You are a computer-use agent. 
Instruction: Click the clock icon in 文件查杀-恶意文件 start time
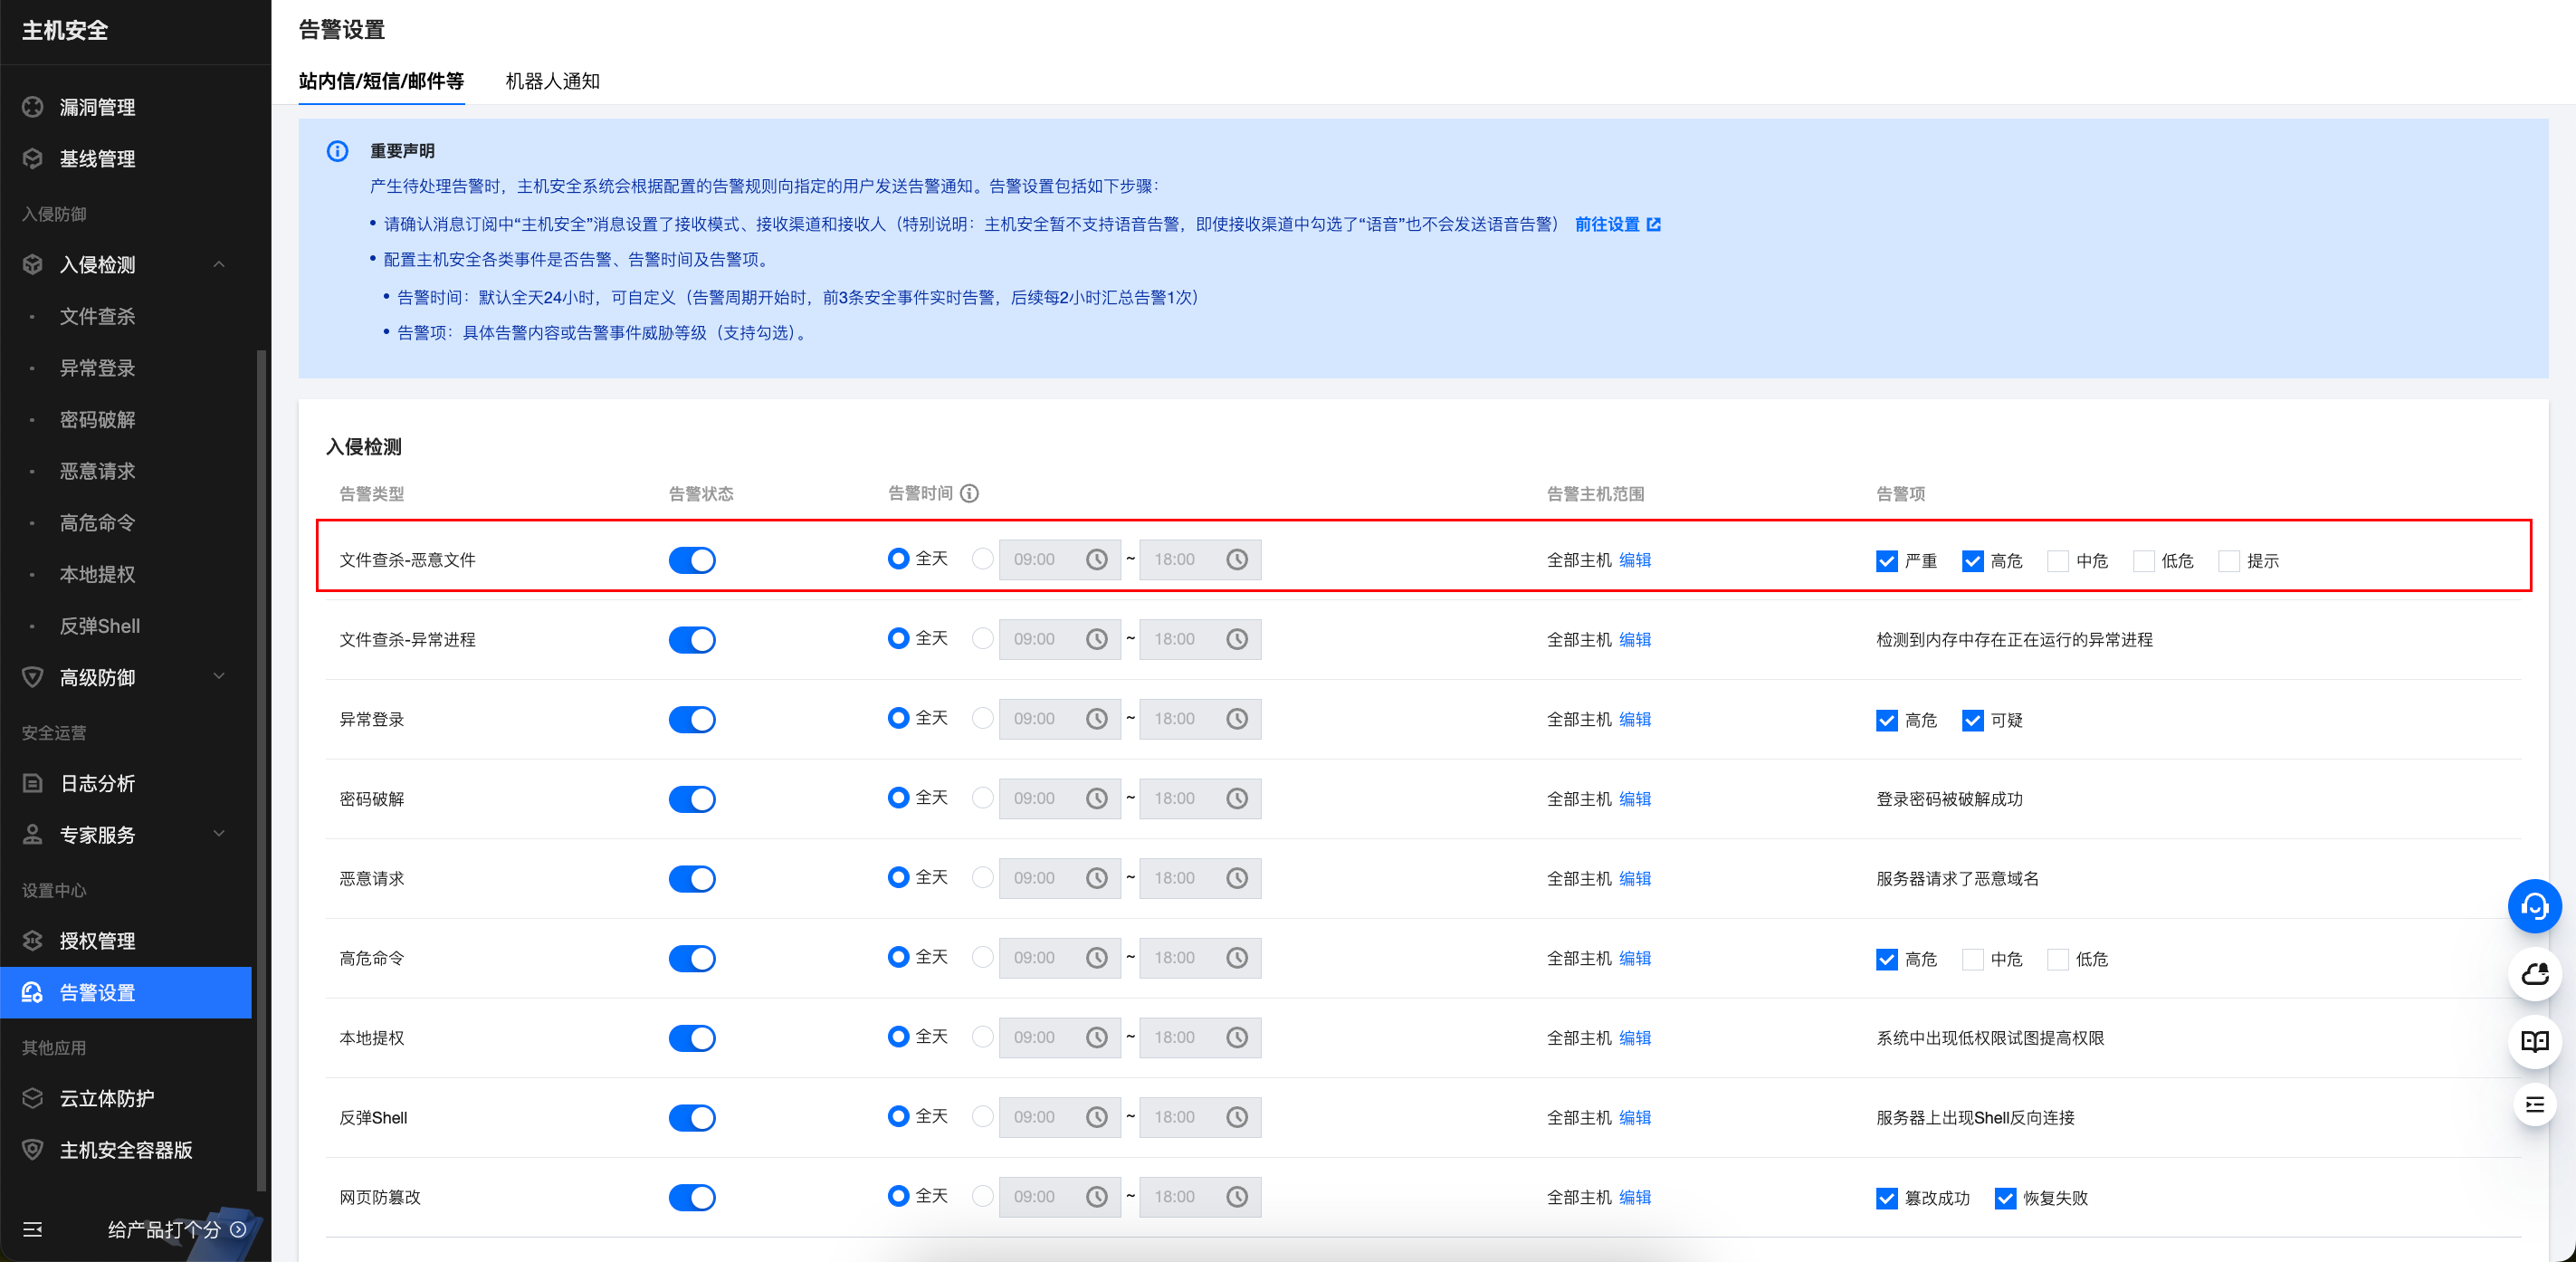point(1096,559)
